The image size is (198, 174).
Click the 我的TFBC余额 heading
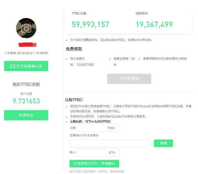click(x=26, y=84)
